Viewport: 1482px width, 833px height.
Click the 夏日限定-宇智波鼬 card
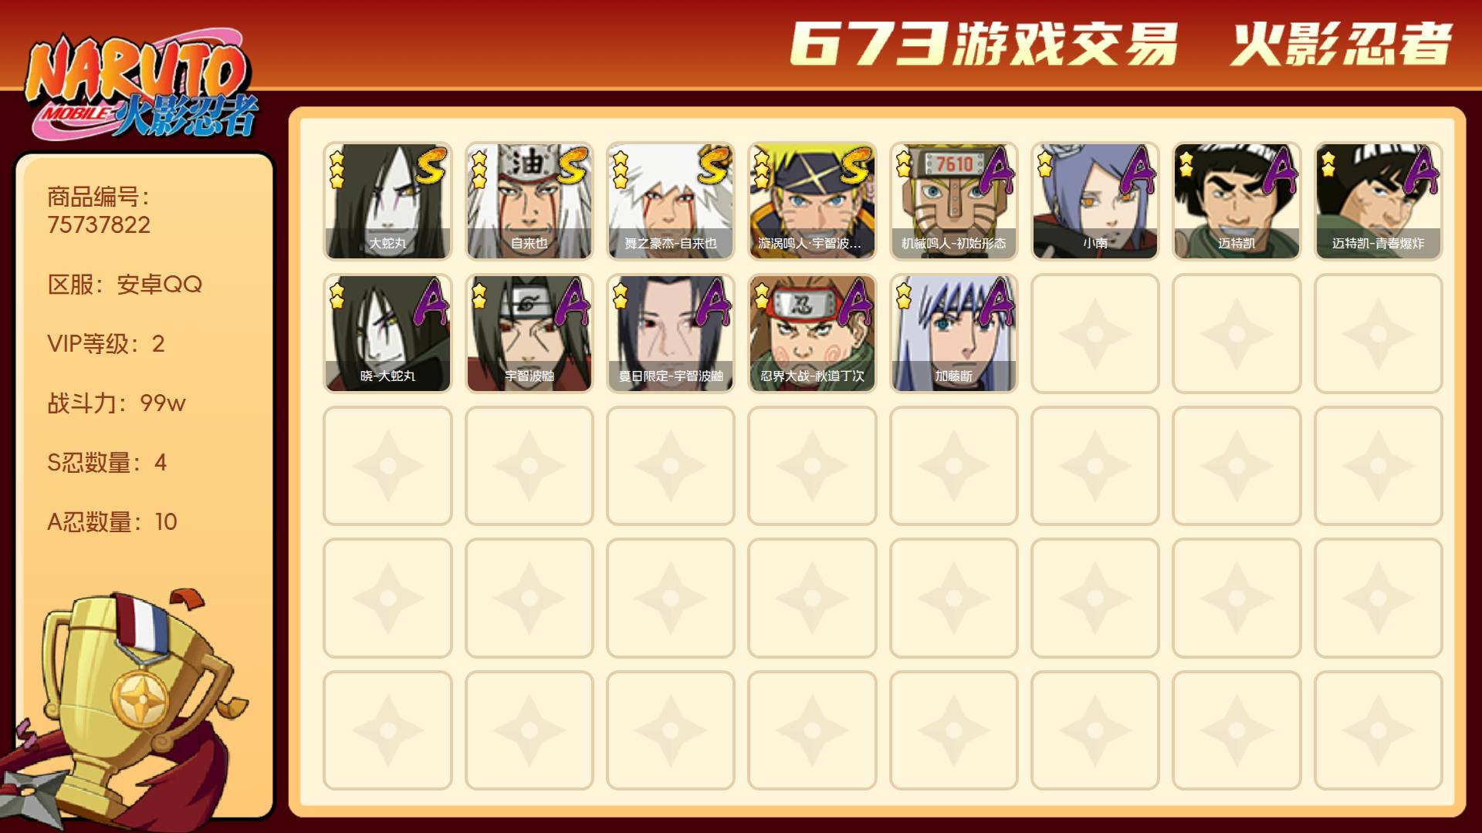point(670,334)
